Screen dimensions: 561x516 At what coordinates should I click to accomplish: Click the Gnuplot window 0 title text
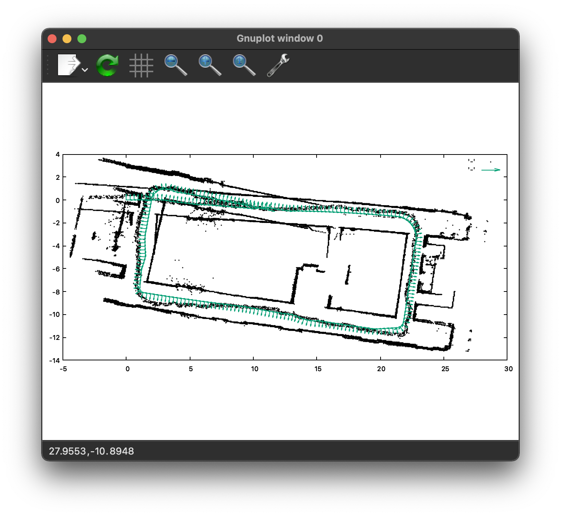[280, 38]
